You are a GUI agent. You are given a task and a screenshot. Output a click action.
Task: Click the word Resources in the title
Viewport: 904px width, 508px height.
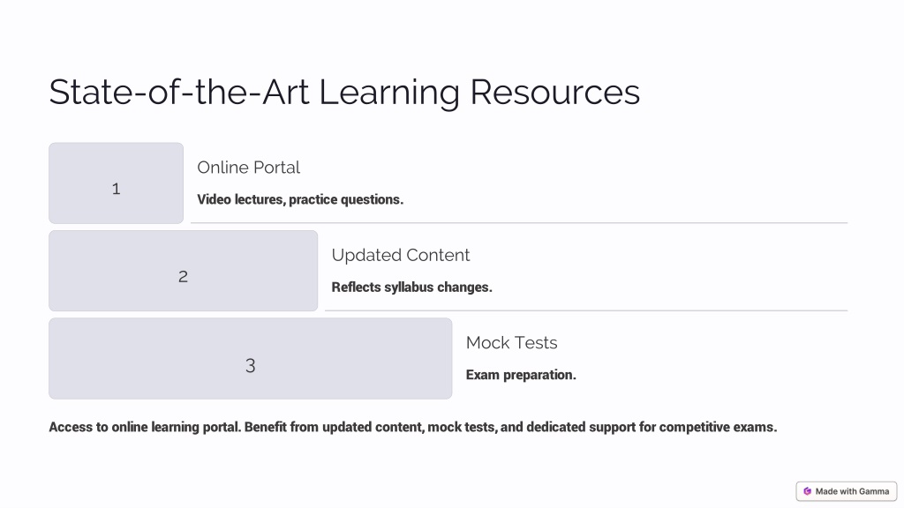555,92
